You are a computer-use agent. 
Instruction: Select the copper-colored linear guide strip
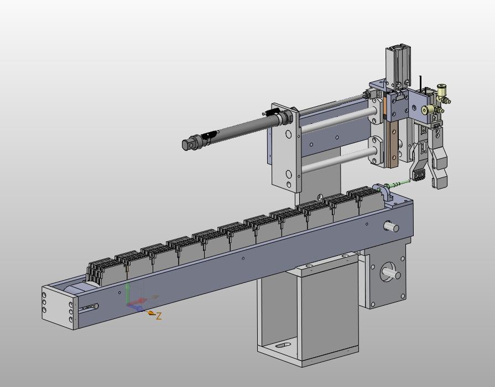tap(392, 144)
